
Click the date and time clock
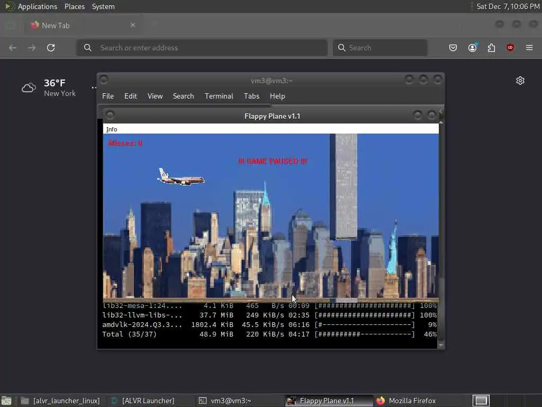pyautogui.click(x=508, y=6)
